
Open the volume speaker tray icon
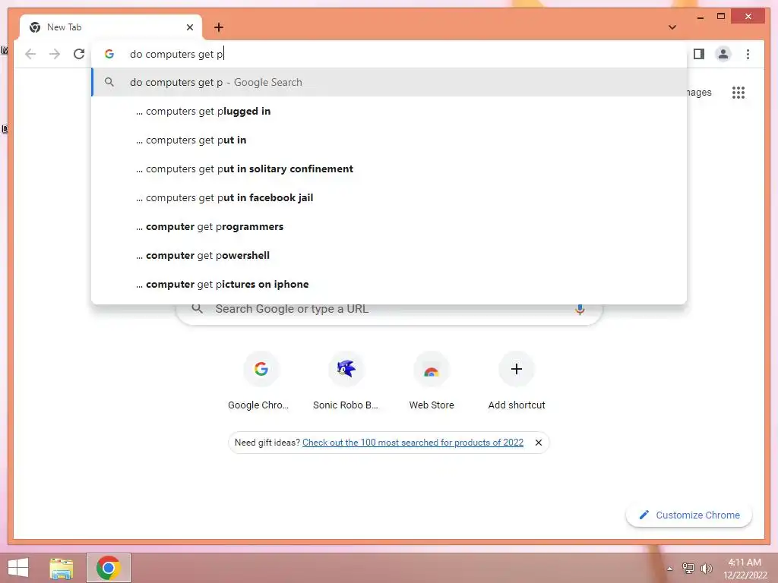click(706, 568)
